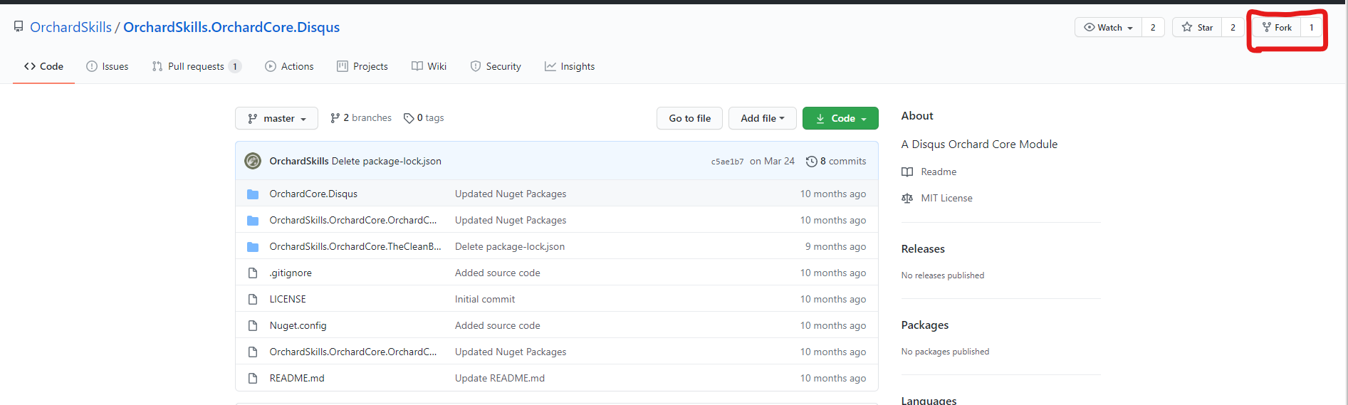Expand the Add file dropdown
The image size is (1348, 405).
pos(763,118)
